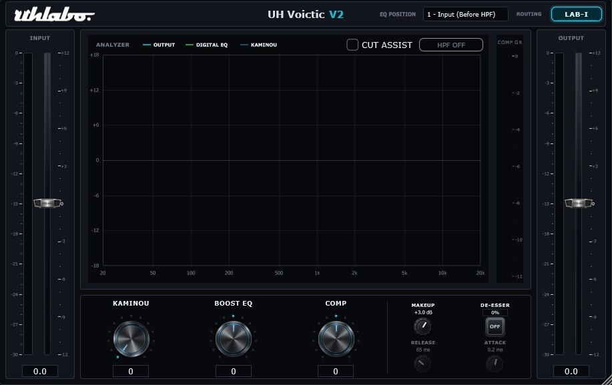
Task: Click the BOOST EQ value field
Action: [x=234, y=372]
